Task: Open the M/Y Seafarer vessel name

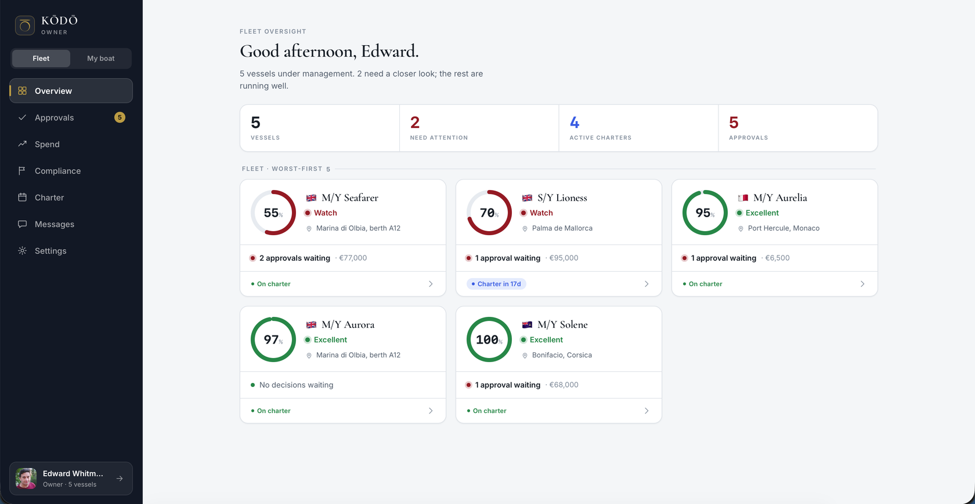Action: [350, 198]
